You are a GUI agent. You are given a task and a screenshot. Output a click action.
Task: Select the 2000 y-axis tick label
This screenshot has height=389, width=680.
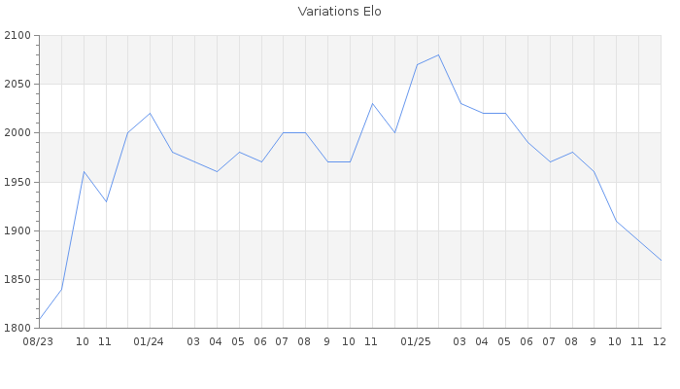point(18,133)
